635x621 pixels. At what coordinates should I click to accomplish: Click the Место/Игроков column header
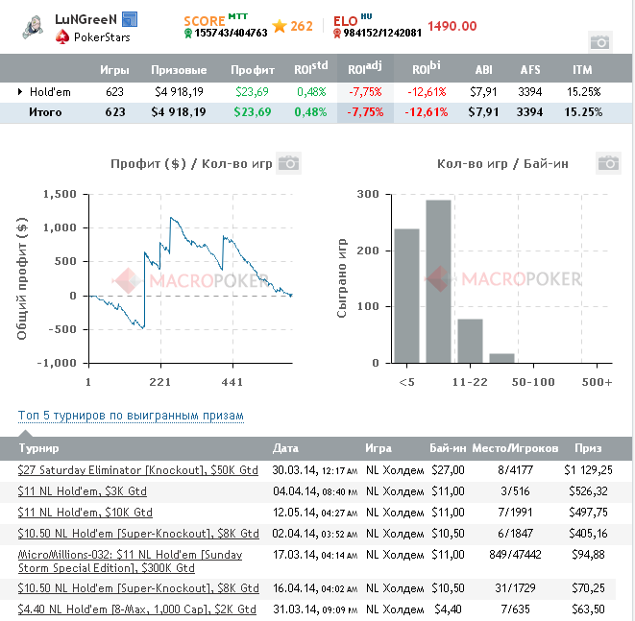[x=515, y=448]
